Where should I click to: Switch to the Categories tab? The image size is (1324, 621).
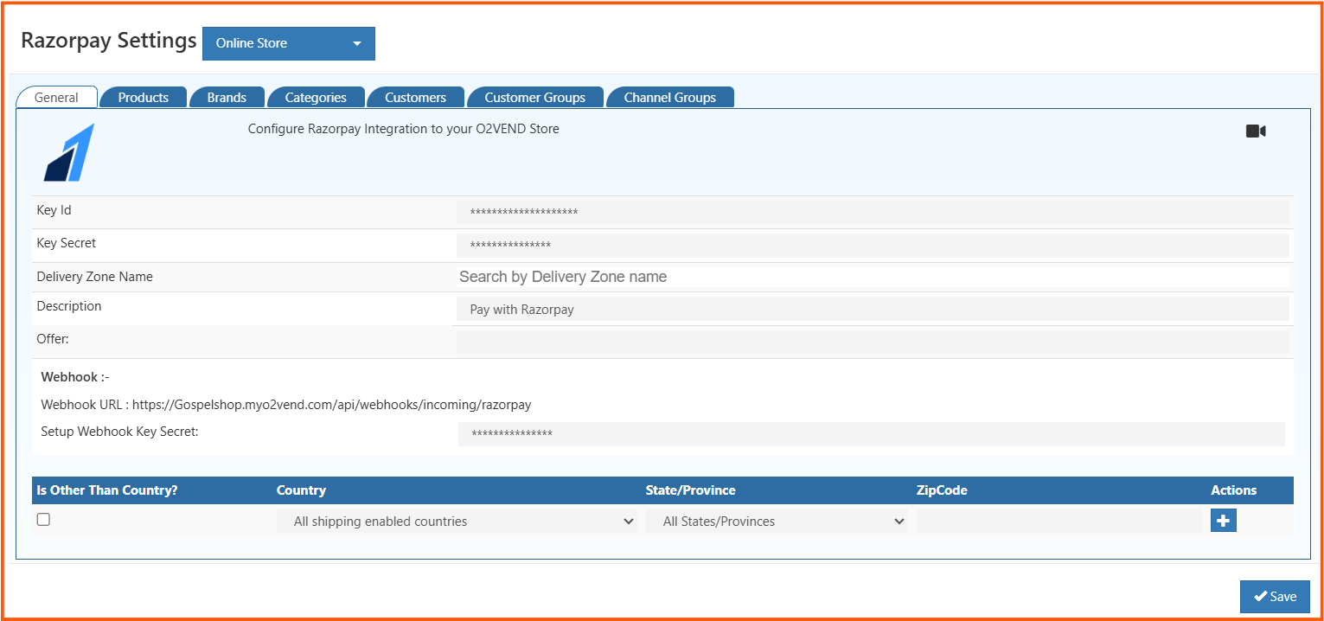pos(316,97)
